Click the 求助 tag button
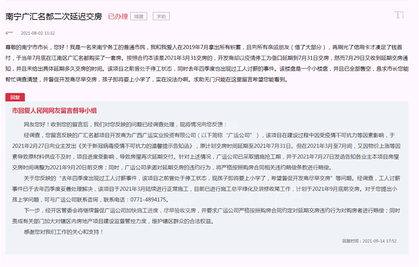This screenshot has height=267, width=419. [x=161, y=16]
